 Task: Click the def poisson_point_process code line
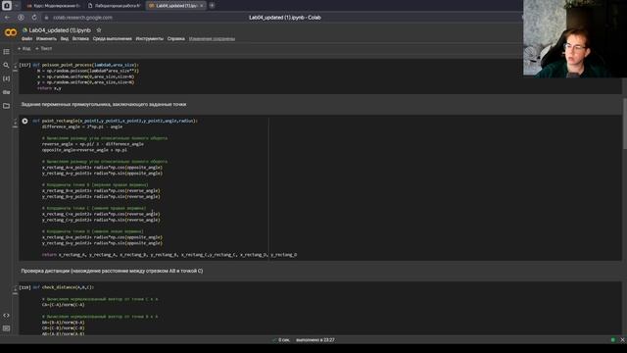tap(85, 65)
